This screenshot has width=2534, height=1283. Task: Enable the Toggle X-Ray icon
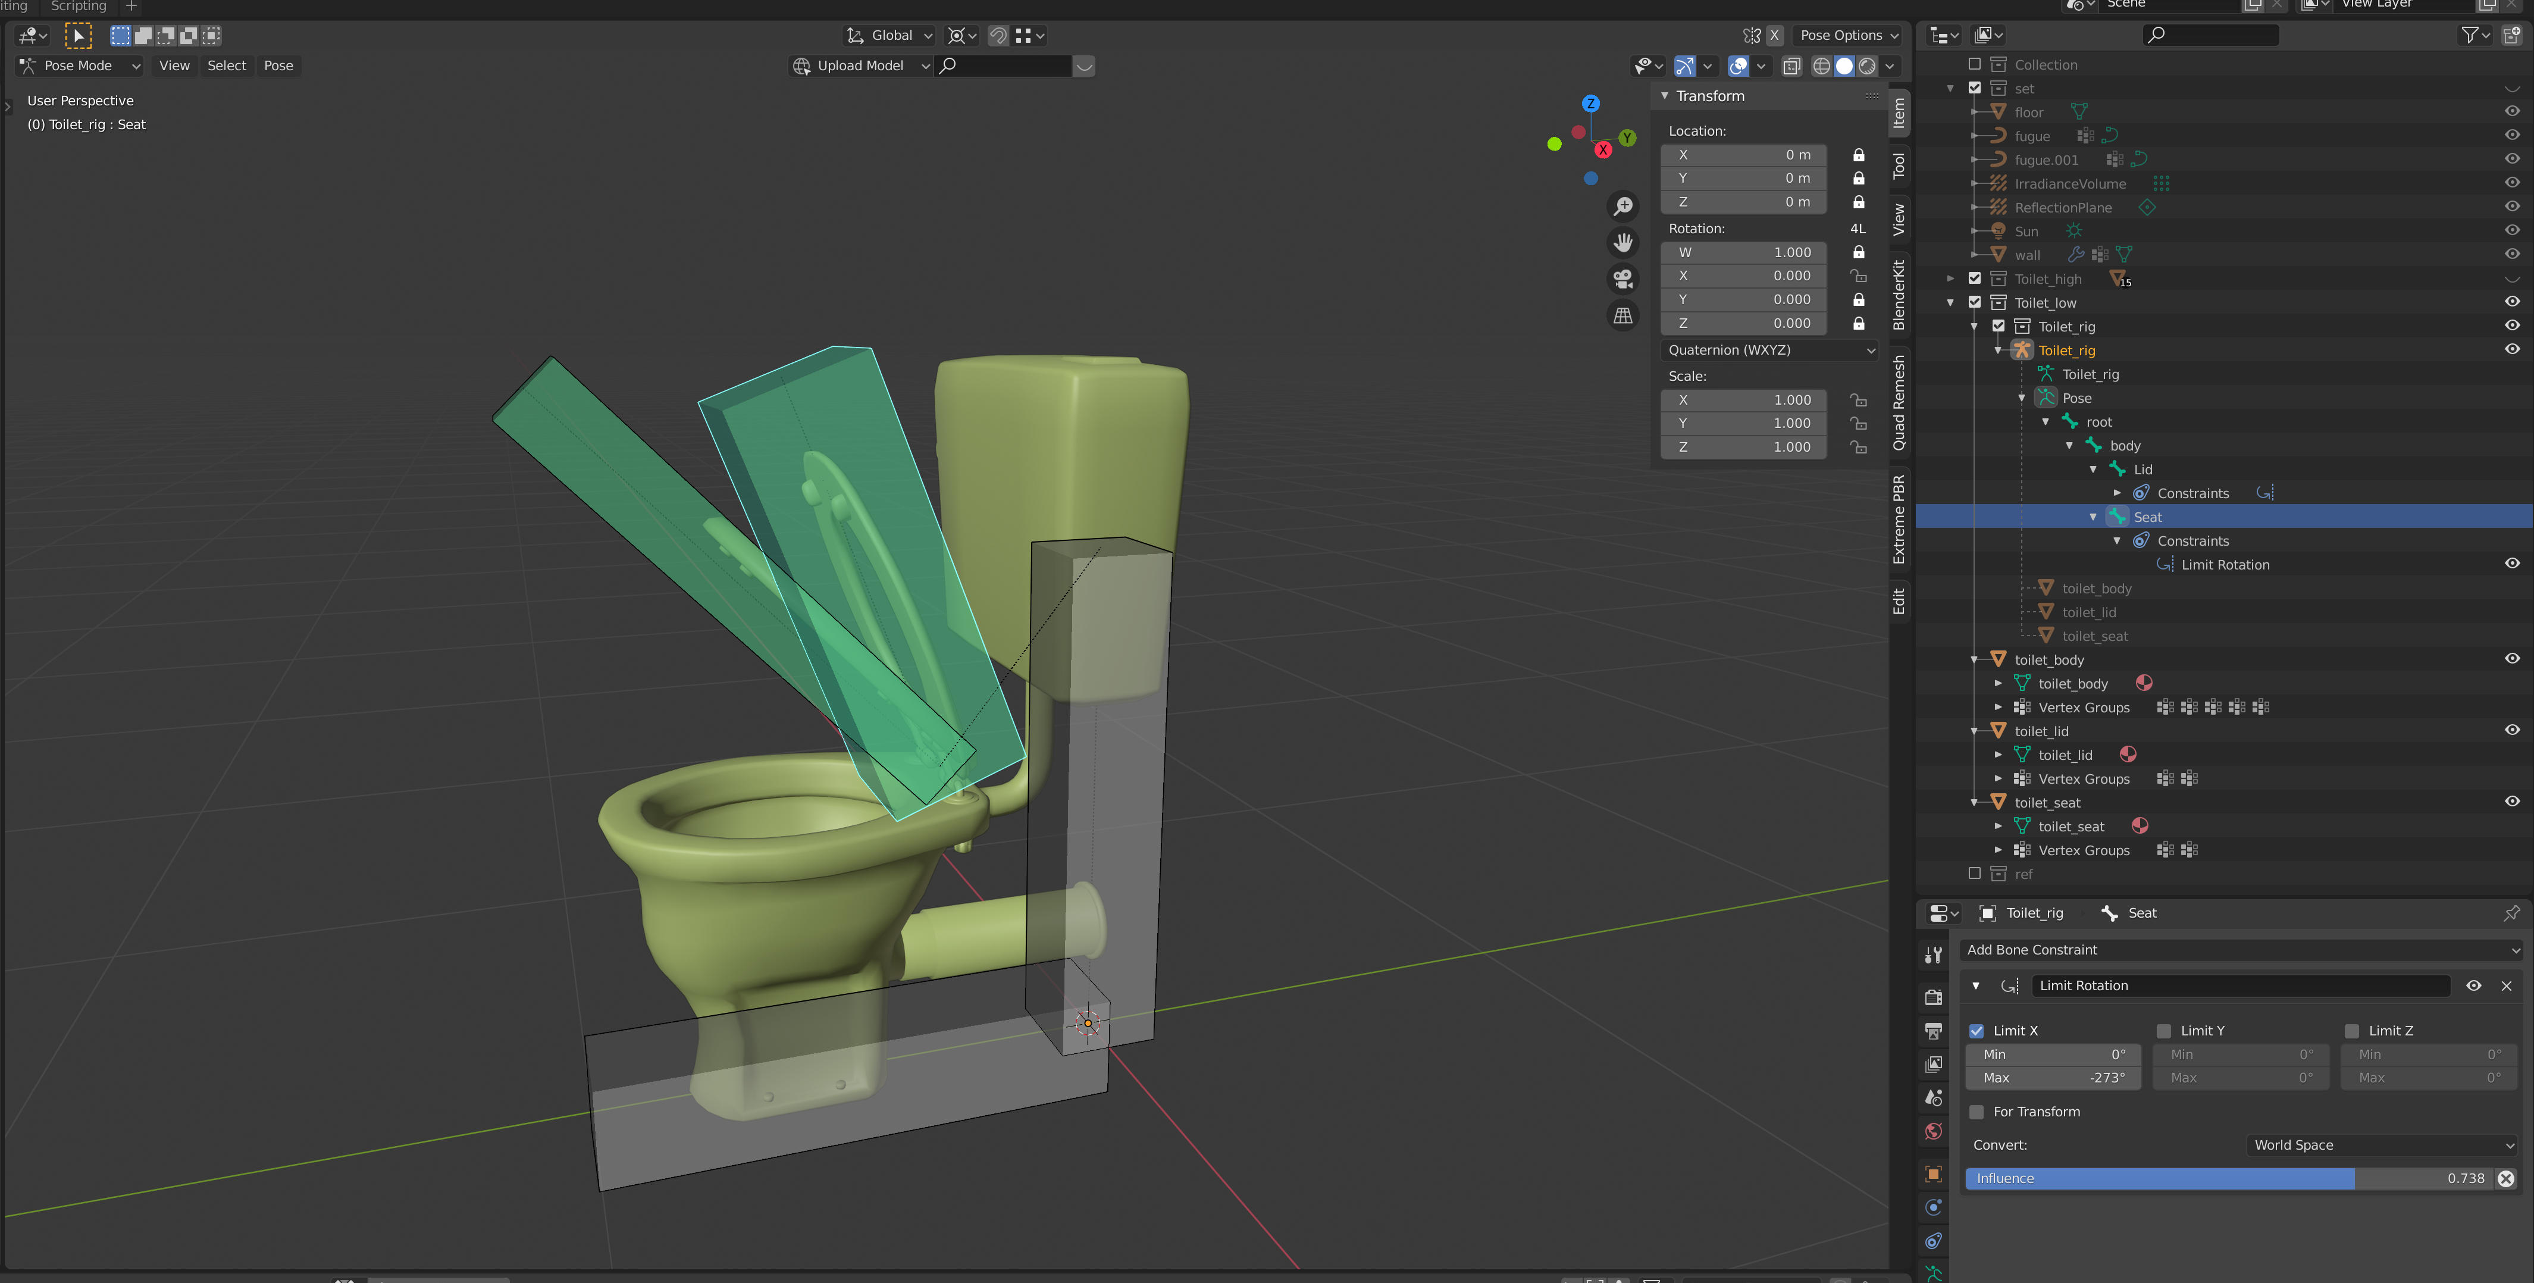coord(1791,66)
